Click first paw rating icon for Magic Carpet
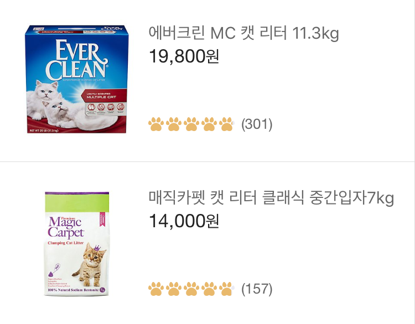 155,289
